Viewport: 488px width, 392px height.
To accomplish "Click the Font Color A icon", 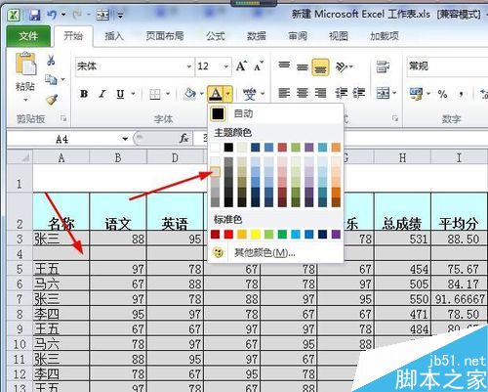I will click(x=216, y=94).
